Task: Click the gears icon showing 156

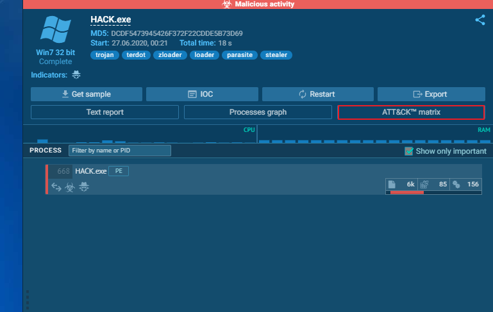Action: 456,185
